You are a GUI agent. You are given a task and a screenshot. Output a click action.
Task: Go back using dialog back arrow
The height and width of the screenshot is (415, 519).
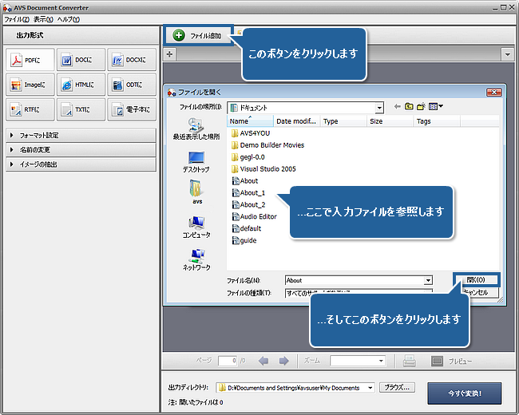pyautogui.click(x=397, y=106)
